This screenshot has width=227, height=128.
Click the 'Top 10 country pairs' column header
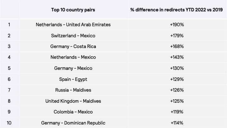(73, 10)
